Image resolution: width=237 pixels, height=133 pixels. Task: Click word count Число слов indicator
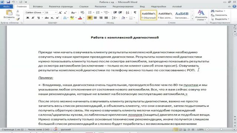coord(39,129)
